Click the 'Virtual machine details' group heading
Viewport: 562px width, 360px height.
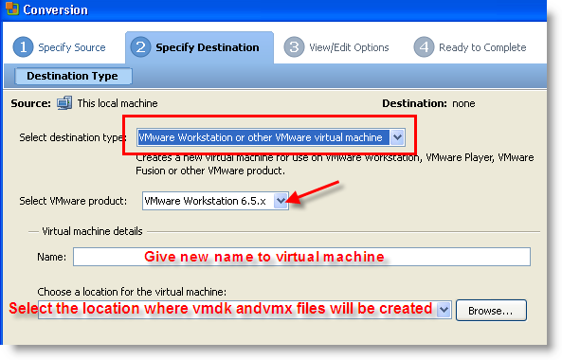coord(92,231)
